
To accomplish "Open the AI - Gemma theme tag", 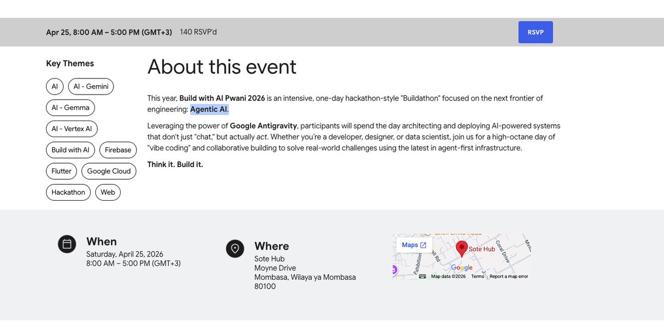I will pyautogui.click(x=70, y=107).
